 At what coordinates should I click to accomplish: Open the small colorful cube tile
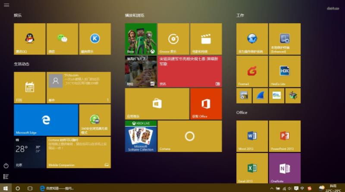293,95
